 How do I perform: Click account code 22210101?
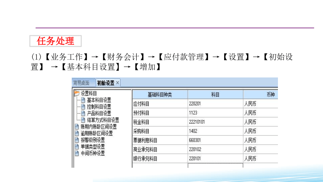[x=197, y=122]
